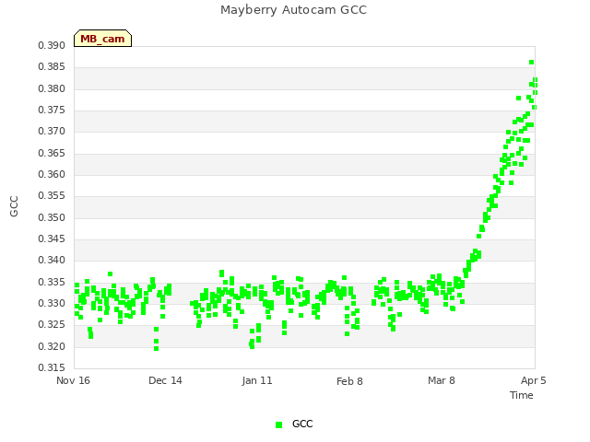This screenshot has height=442, width=590.
Task: Click the 0.350 y-axis value
Action: point(52,217)
